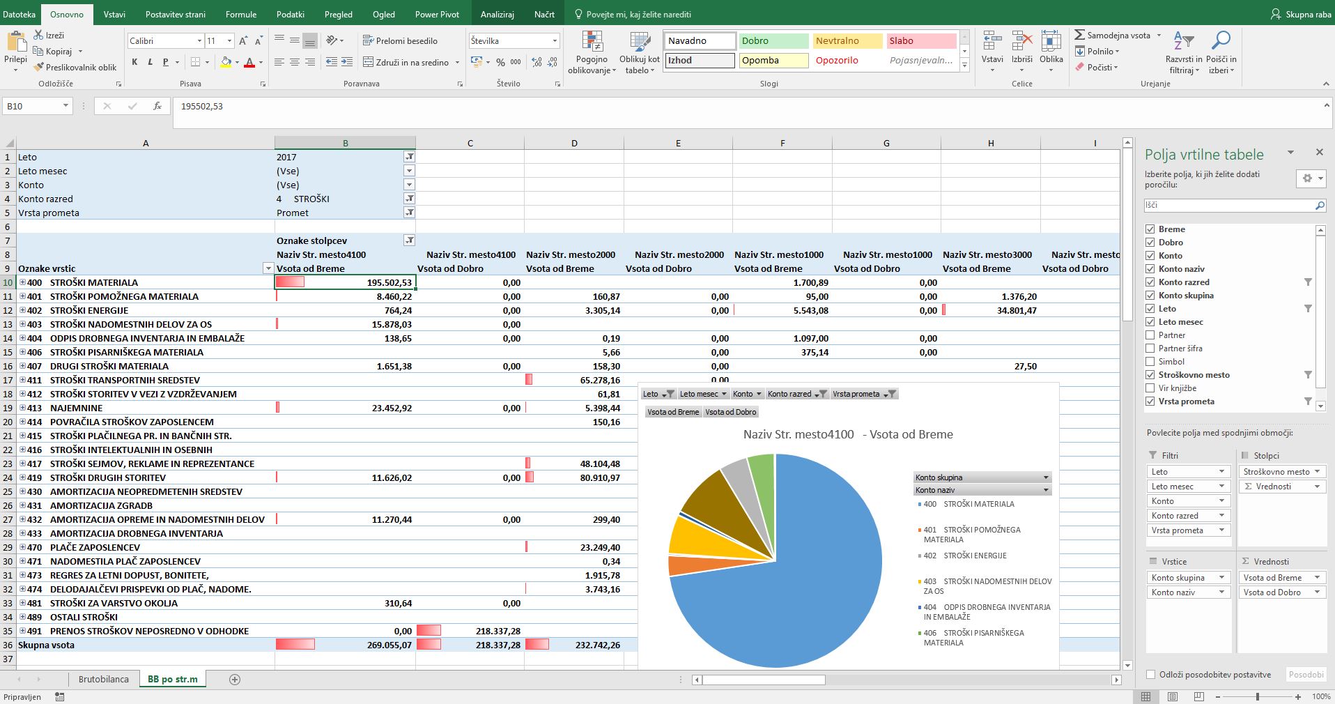This screenshot has width=1335, height=704.
Task: Open the Name Box dropdown arrow
Action: click(65, 106)
